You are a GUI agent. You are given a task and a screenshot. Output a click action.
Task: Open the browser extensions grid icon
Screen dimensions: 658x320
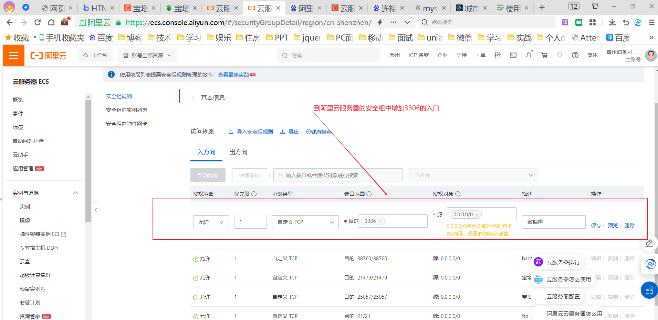click(x=593, y=22)
